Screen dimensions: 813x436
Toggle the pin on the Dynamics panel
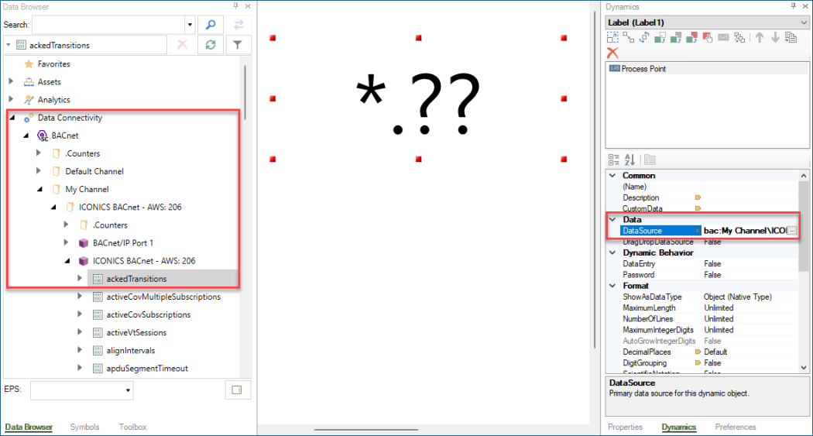coord(793,6)
